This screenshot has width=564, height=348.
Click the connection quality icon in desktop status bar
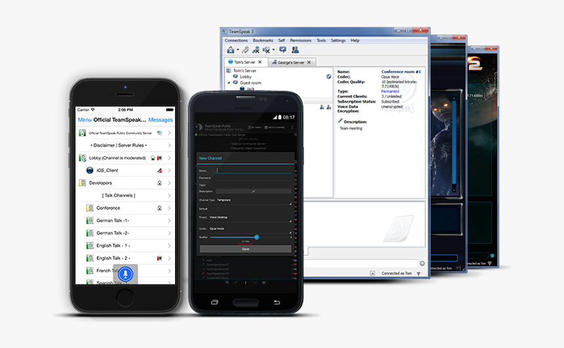418,273
